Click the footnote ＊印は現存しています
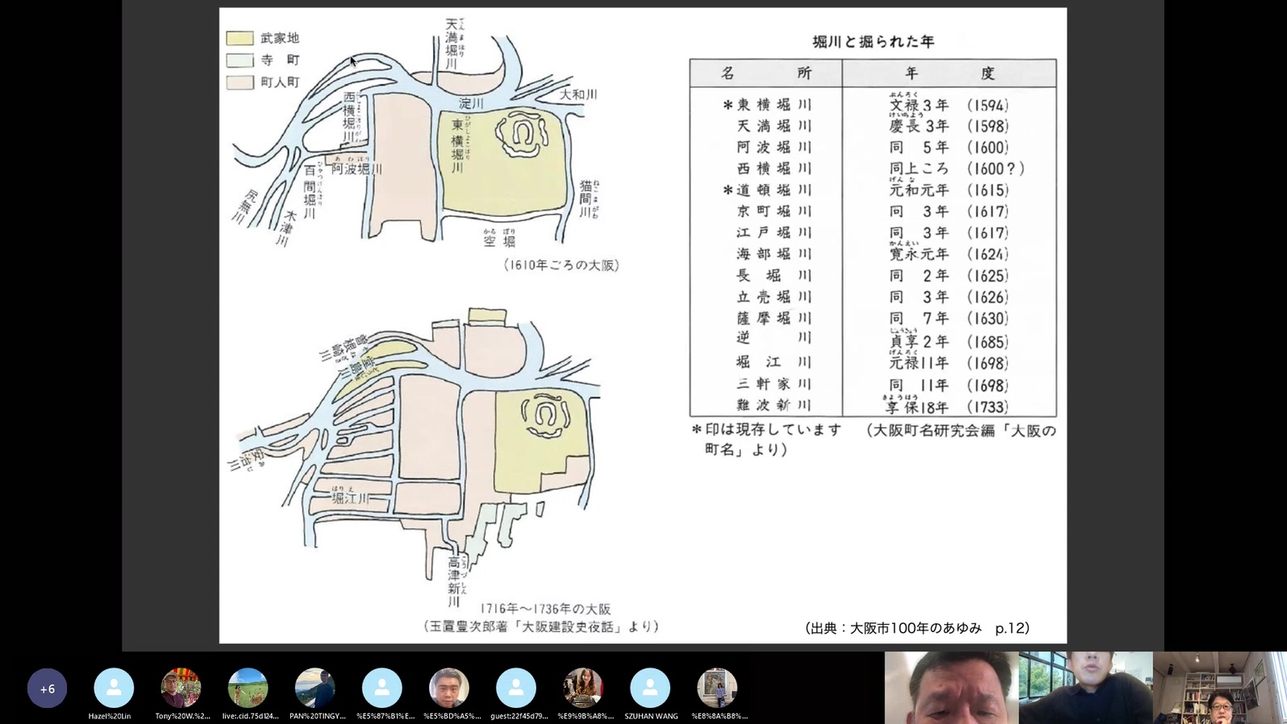The image size is (1287, 724). [x=766, y=431]
